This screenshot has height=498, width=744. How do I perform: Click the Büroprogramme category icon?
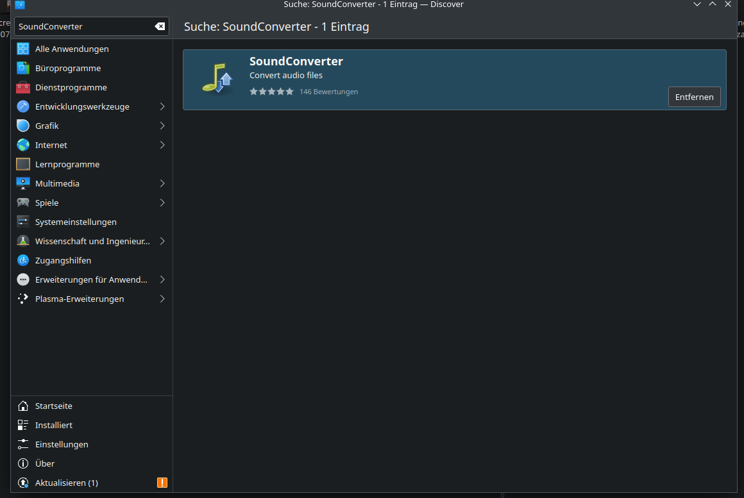23,69
